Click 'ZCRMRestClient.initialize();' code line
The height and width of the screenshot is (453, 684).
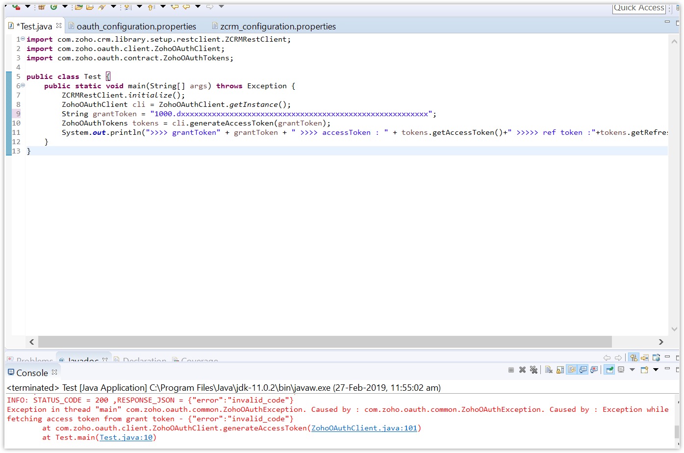[124, 95]
